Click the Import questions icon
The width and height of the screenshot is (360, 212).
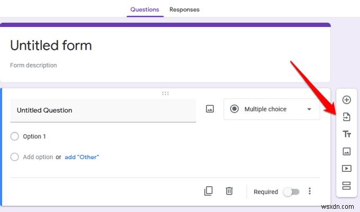[347, 117]
